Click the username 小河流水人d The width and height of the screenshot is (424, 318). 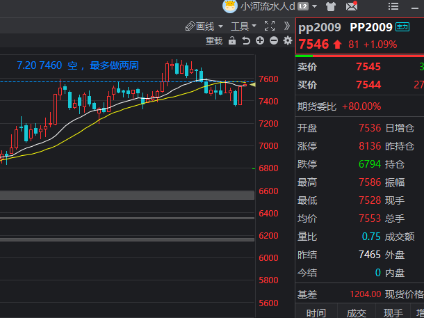268,6
